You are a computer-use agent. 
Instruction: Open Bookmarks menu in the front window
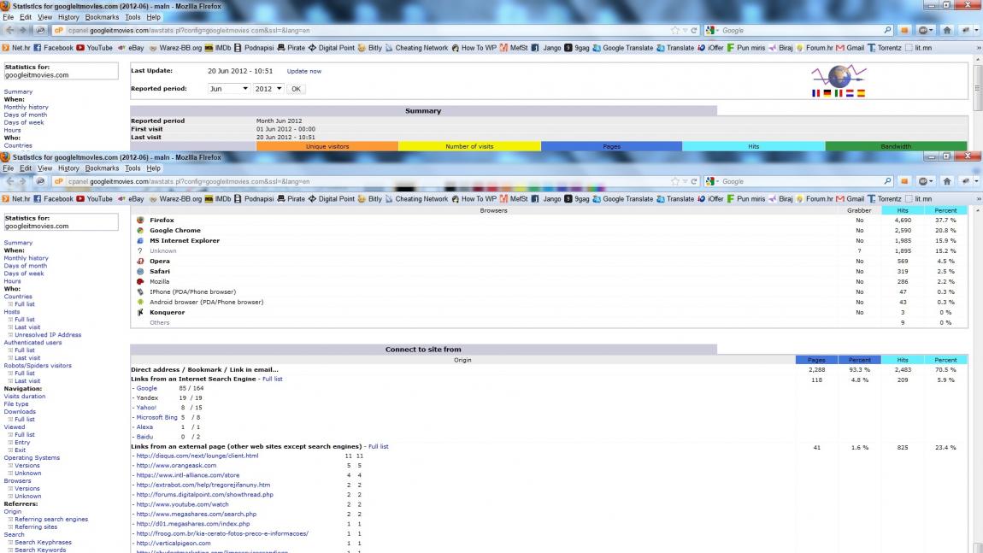[x=102, y=168]
